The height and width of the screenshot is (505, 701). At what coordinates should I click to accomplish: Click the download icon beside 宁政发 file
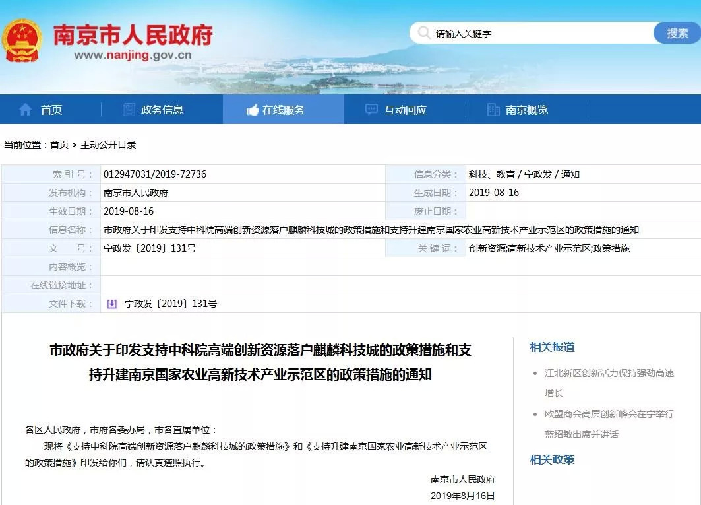pyautogui.click(x=112, y=304)
